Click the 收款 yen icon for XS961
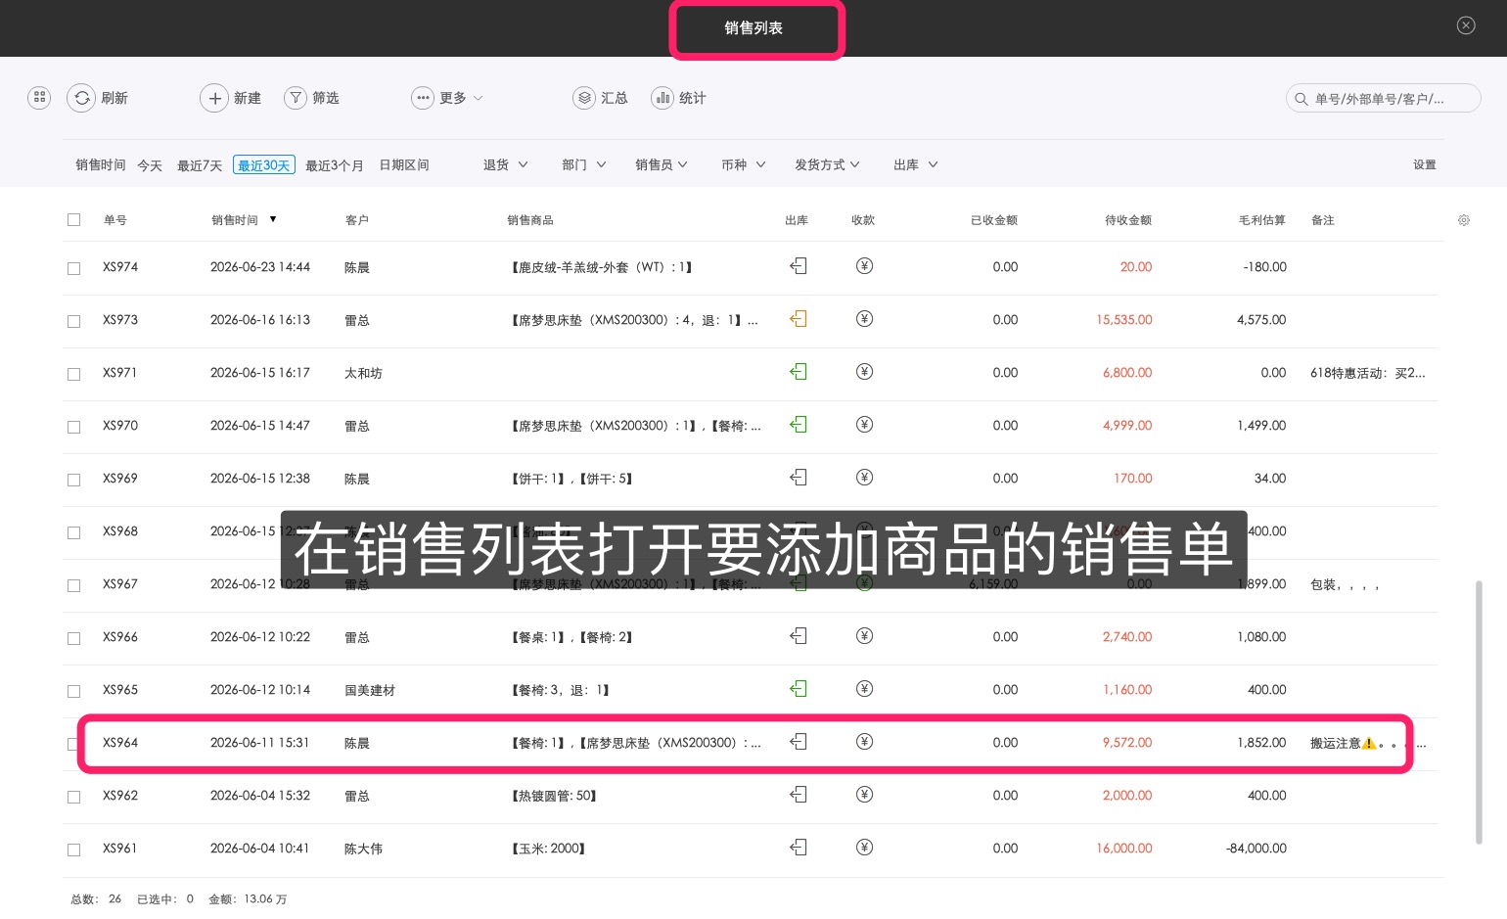 (864, 847)
